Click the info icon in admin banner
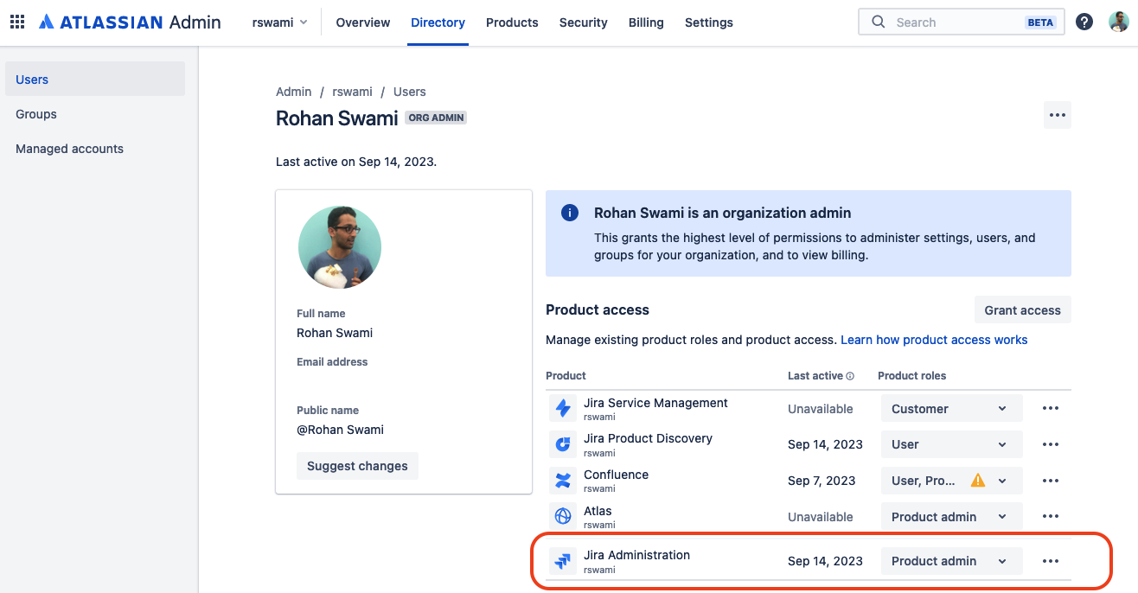Viewport: 1138px width, 593px height. [x=570, y=213]
